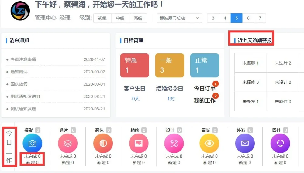
Task: Switch to page tab 7
Action: [x=260, y=18]
